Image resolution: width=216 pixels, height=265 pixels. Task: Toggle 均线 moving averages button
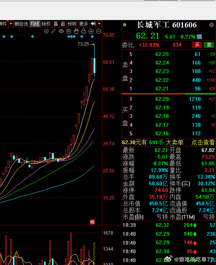click(35, 24)
